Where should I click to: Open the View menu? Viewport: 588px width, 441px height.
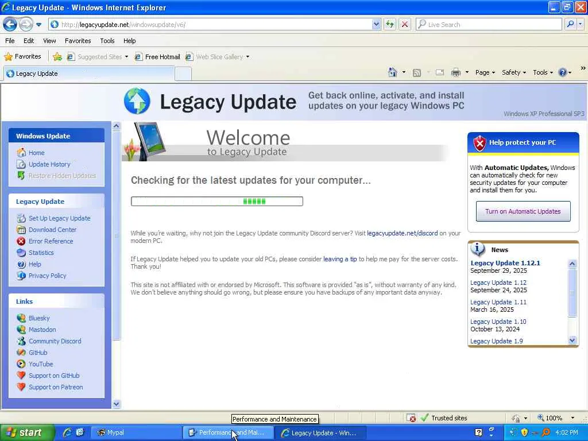point(49,41)
